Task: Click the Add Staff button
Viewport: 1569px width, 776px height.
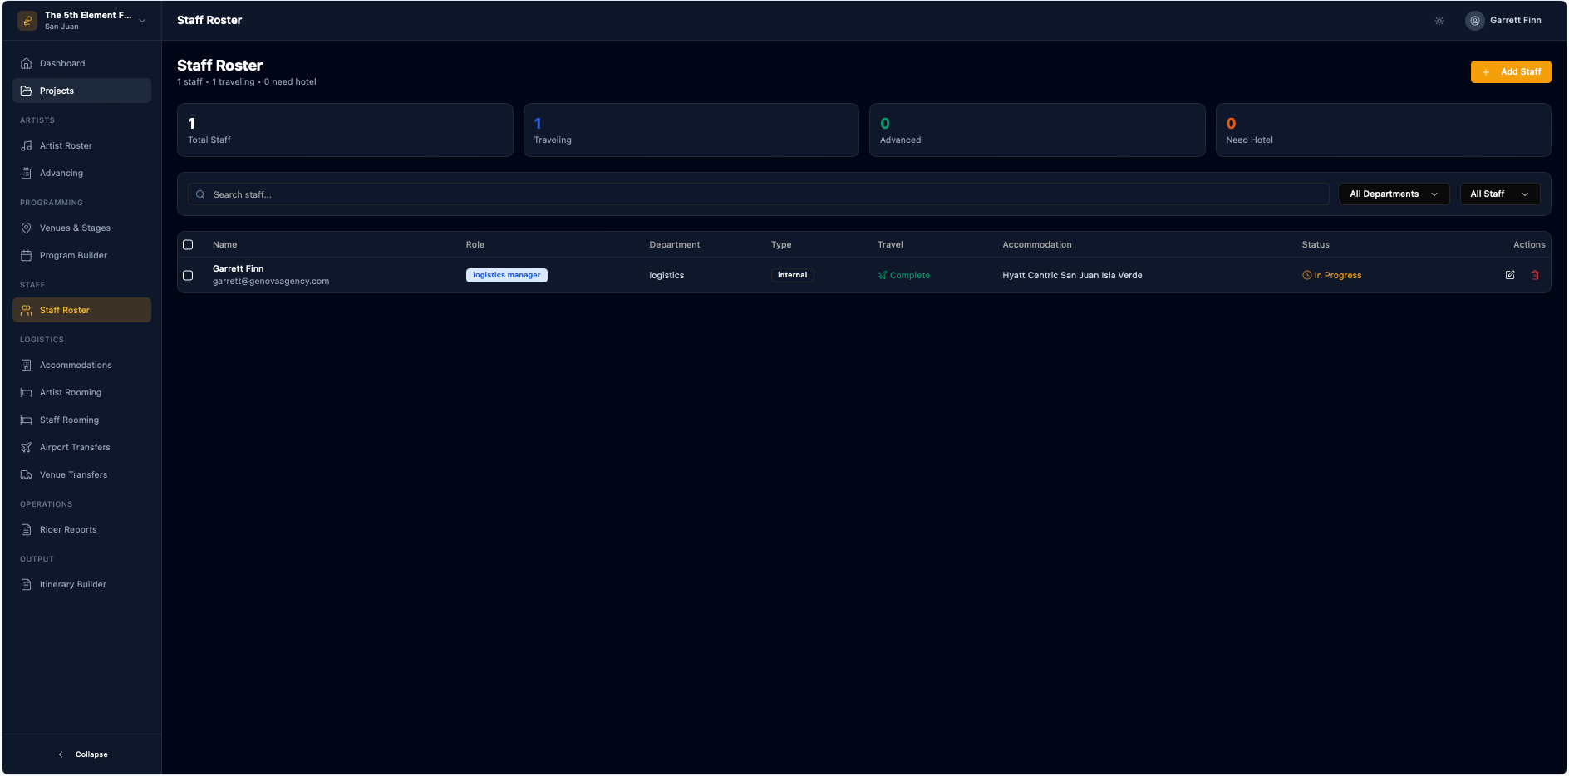Action: click(1510, 72)
